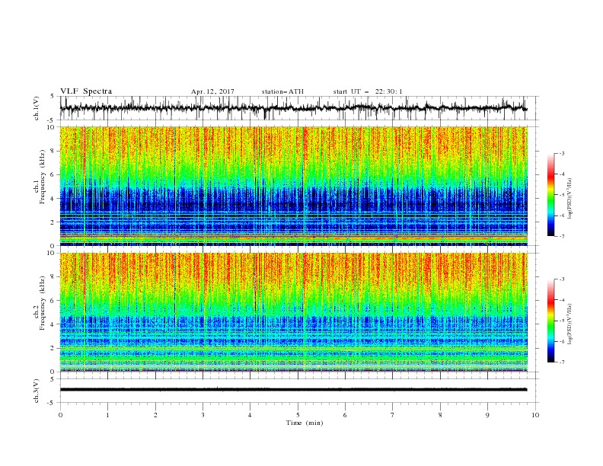Click the "-5" label on ch.2 color bar
Image resolution: width=603 pixels, height=466 pixels.
(561, 321)
